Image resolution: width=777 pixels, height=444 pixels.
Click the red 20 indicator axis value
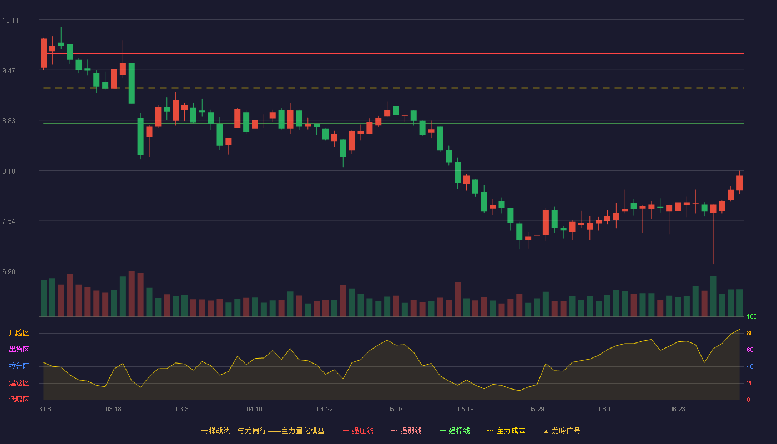click(749, 383)
